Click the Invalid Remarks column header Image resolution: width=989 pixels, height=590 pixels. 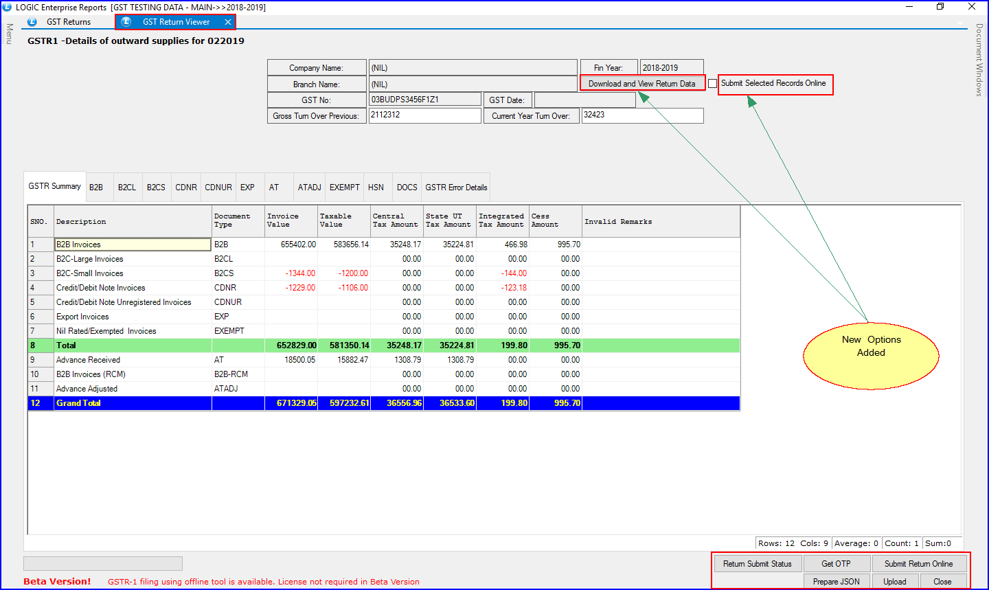(x=661, y=221)
